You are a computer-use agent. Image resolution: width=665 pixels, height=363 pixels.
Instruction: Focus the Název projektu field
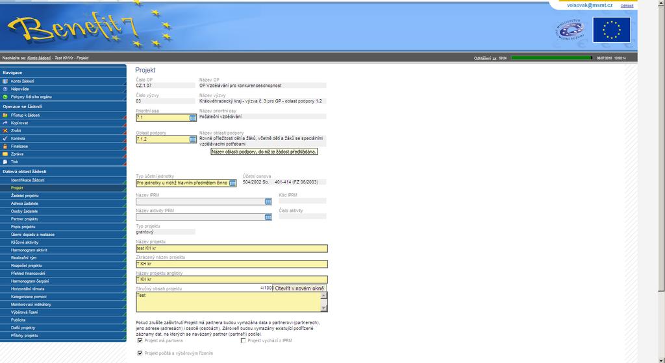[x=232, y=248]
